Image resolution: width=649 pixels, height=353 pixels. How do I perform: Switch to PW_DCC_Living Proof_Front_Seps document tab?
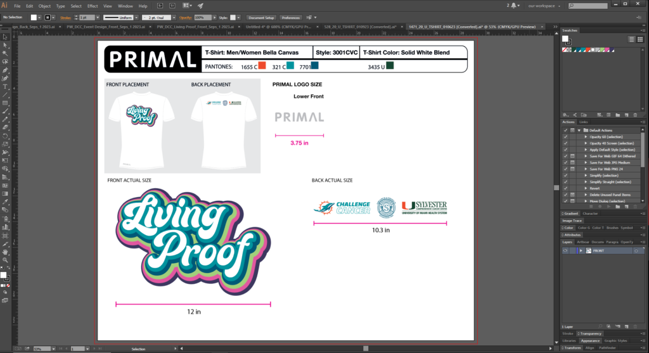(x=195, y=27)
